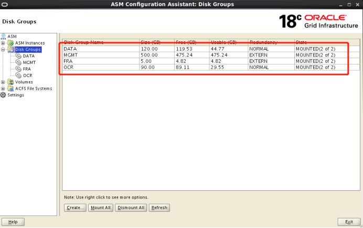Screen dimensions: 363x228
Task: Select Disk Groups label in the tree
Action: 28,49
